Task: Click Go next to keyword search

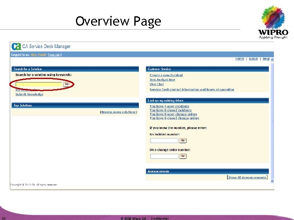Action: 67,84
